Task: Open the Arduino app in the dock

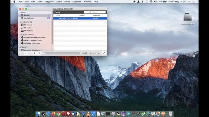Action: (128, 114)
